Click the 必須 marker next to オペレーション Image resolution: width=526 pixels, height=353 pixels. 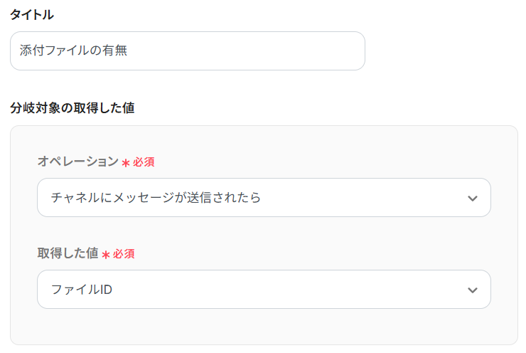coord(144,162)
